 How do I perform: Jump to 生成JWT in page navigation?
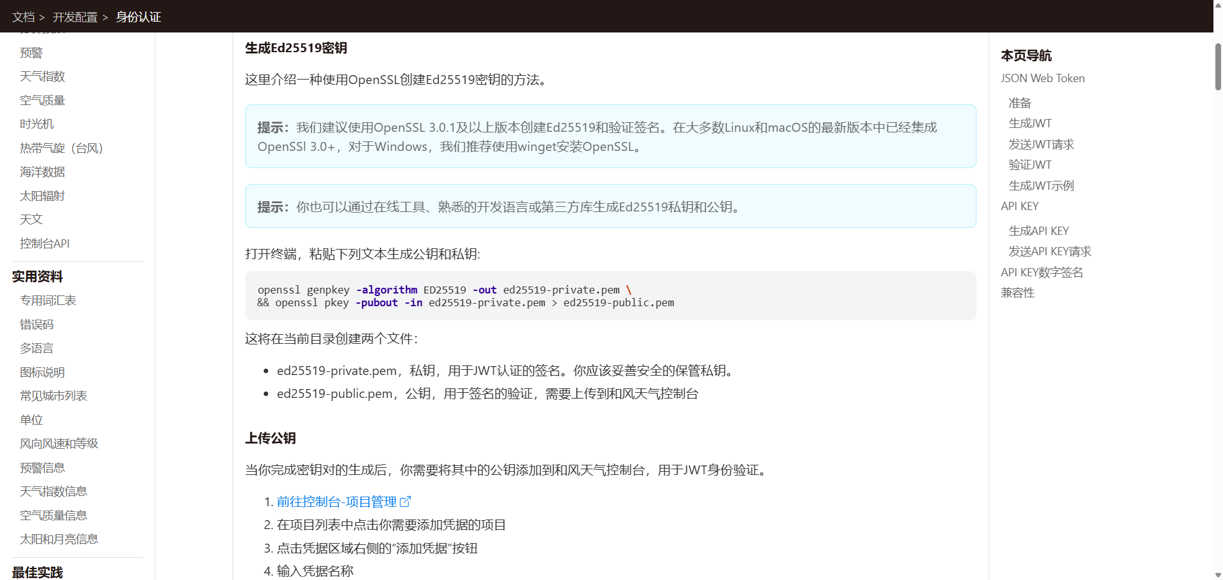click(x=1030, y=124)
